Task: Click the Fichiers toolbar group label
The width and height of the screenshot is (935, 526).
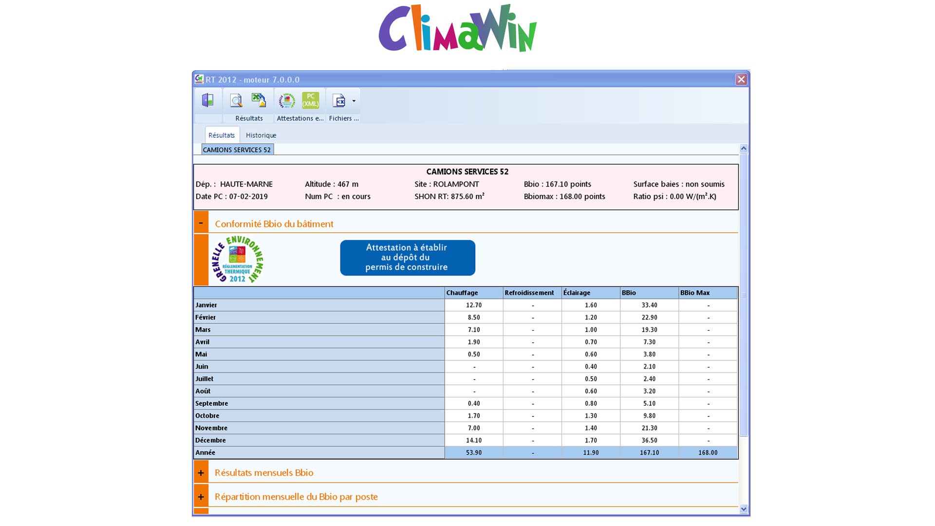Action: (x=344, y=118)
